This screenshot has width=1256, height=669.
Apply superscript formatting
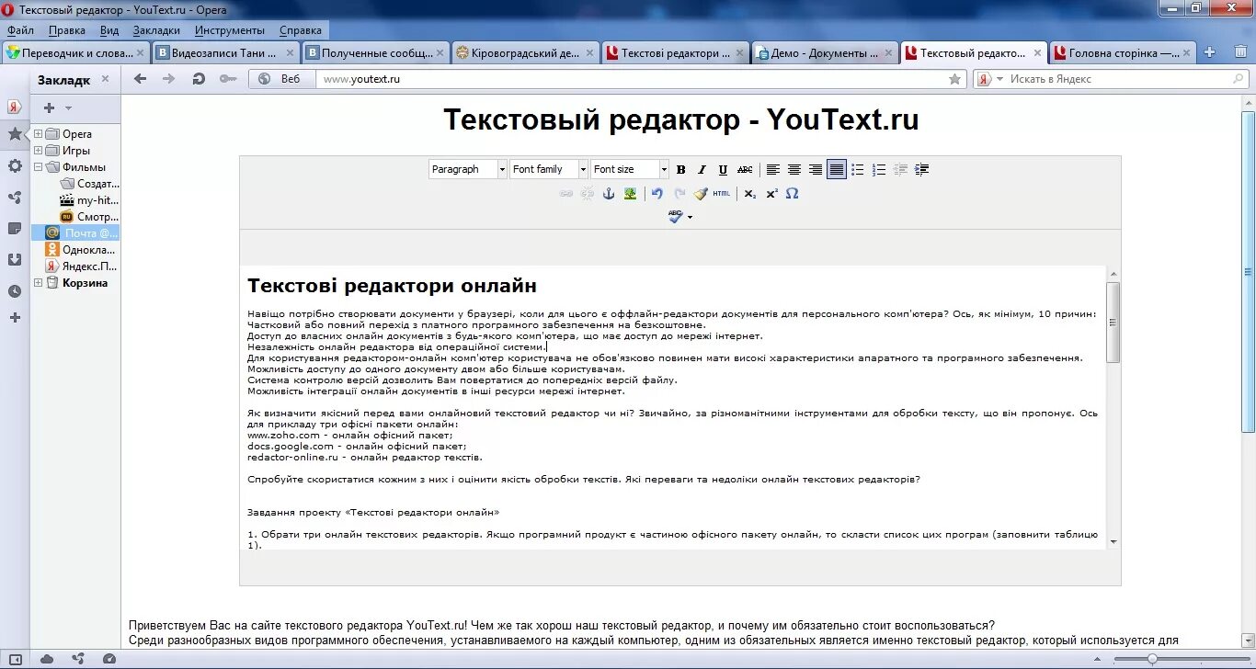coord(771,193)
